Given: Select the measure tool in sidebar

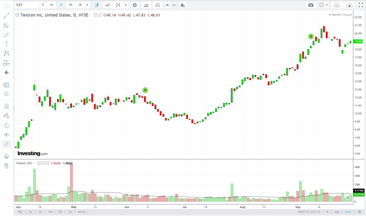Looking at the screenshot, I should [x=6, y=85].
